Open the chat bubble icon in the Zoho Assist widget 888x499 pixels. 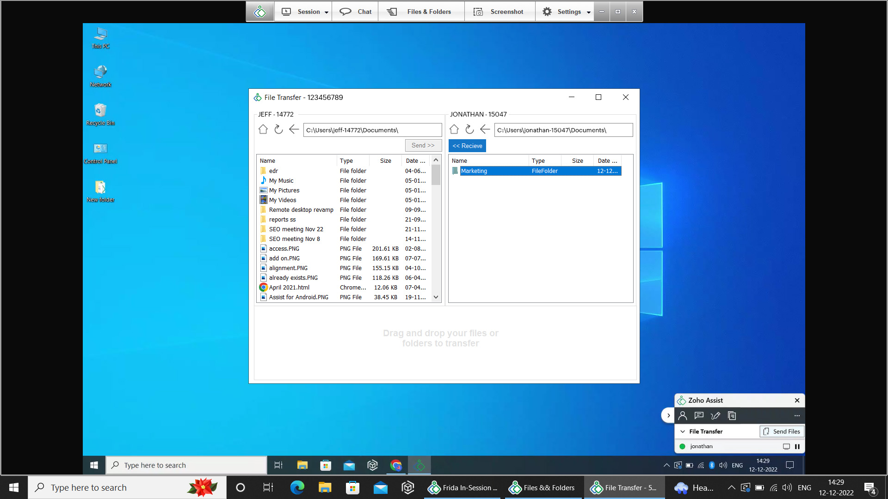(x=699, y=415)
